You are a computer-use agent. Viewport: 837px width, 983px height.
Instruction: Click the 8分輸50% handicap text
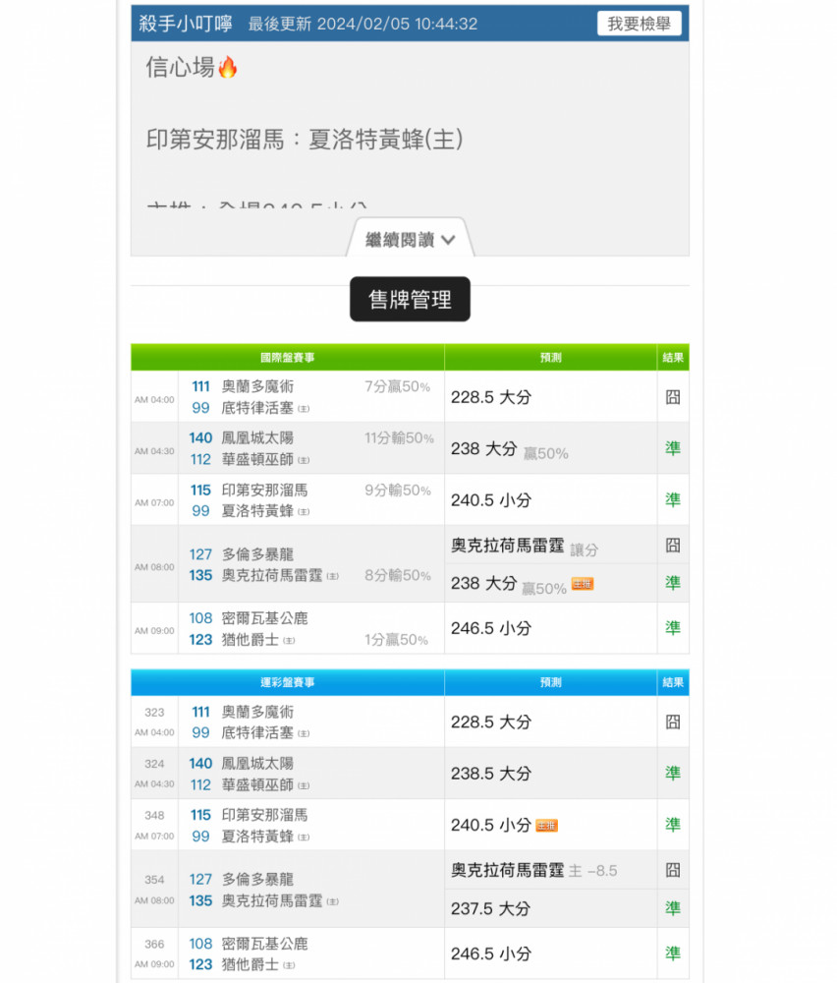click(398, 575)
